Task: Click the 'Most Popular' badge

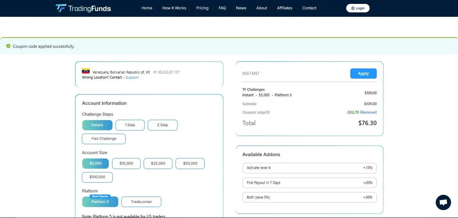Action: point(100,196)
